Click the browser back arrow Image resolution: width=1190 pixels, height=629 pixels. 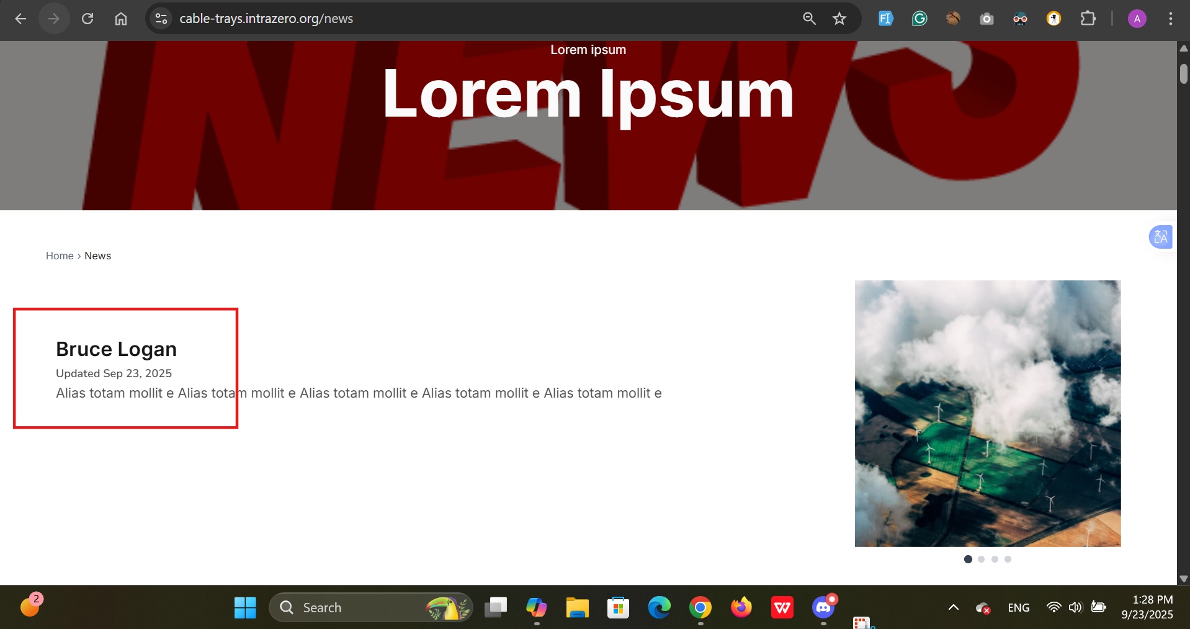click(x=20, y=19)
